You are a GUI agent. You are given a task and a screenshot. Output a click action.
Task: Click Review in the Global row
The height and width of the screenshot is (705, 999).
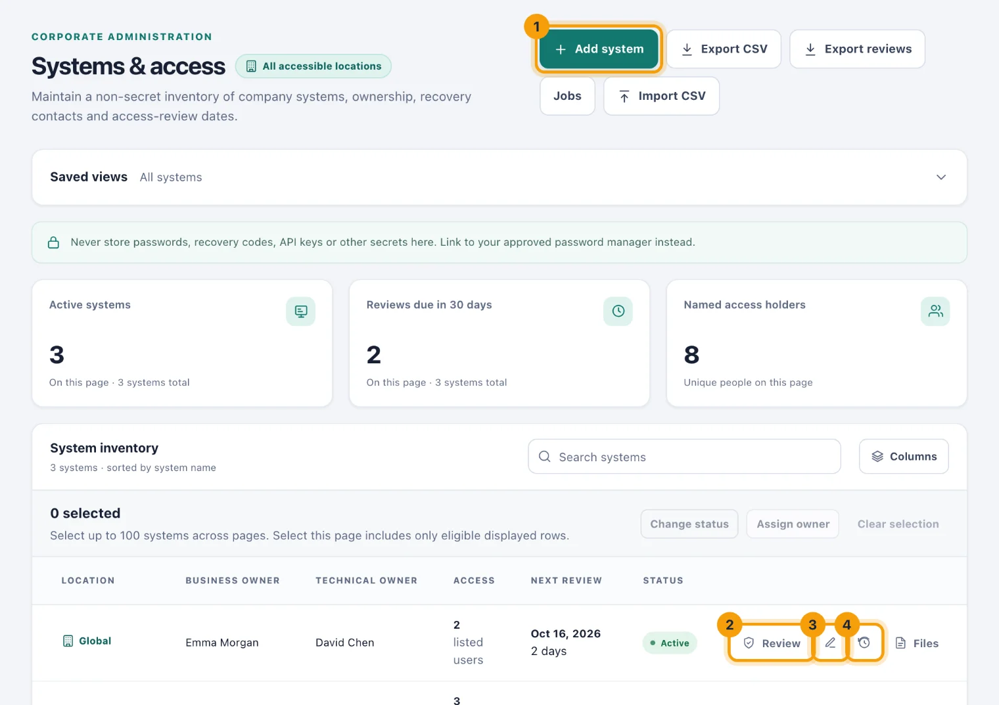pyautogui.click(x=772, y=643)
